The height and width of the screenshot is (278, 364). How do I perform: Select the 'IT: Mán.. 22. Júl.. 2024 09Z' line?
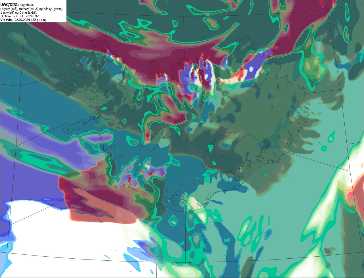pyautogui.click(x=20, y=16)
